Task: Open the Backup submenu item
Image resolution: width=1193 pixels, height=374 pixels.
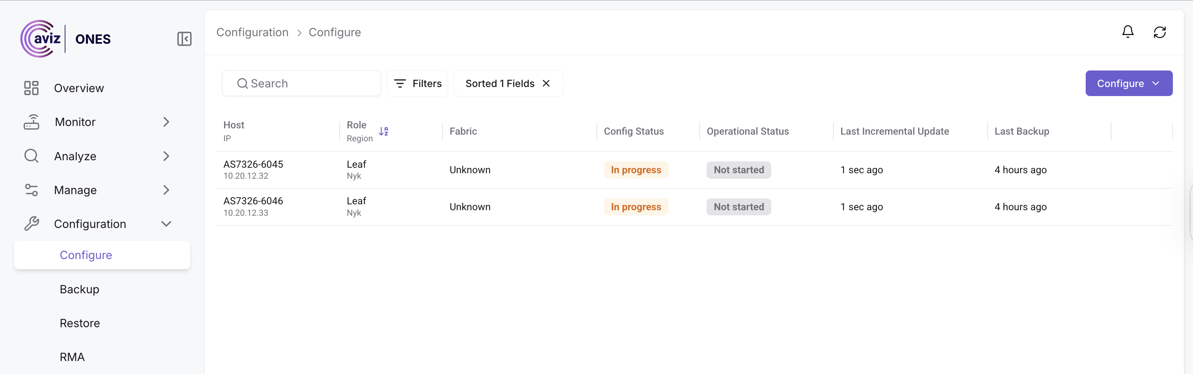Action: (x=79, y=289)
